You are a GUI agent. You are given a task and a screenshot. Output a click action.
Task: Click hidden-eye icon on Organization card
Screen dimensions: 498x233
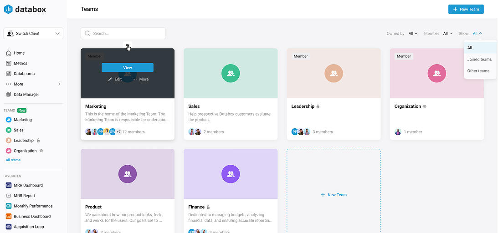[x=425, y=106]
